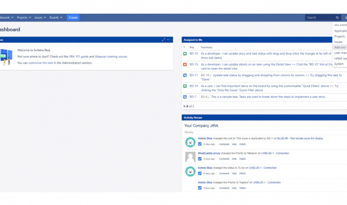Click the Create button
Screen dimensions: 347x205
pyautogui.click(x=73, y=17)
